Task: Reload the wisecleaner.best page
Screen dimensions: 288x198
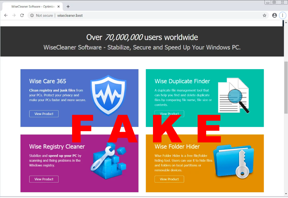Action: pos(22,15)
